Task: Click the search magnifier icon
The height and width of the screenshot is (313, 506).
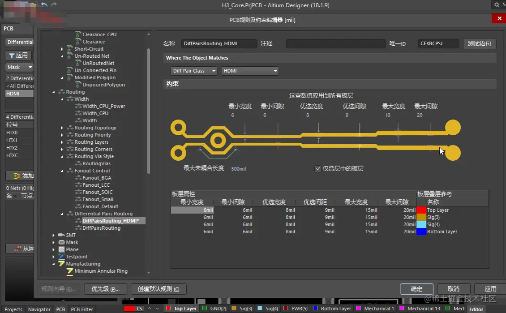Action: click(497, 5)
